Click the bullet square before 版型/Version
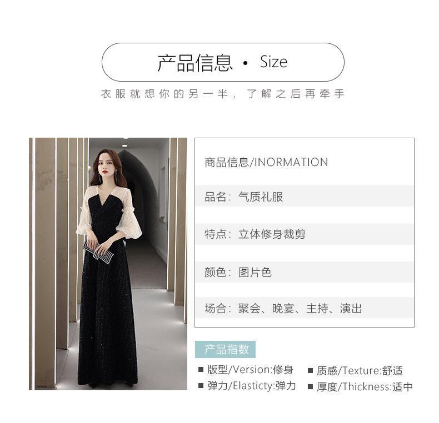This screenshot has height=423, width=439. [201, 369]
